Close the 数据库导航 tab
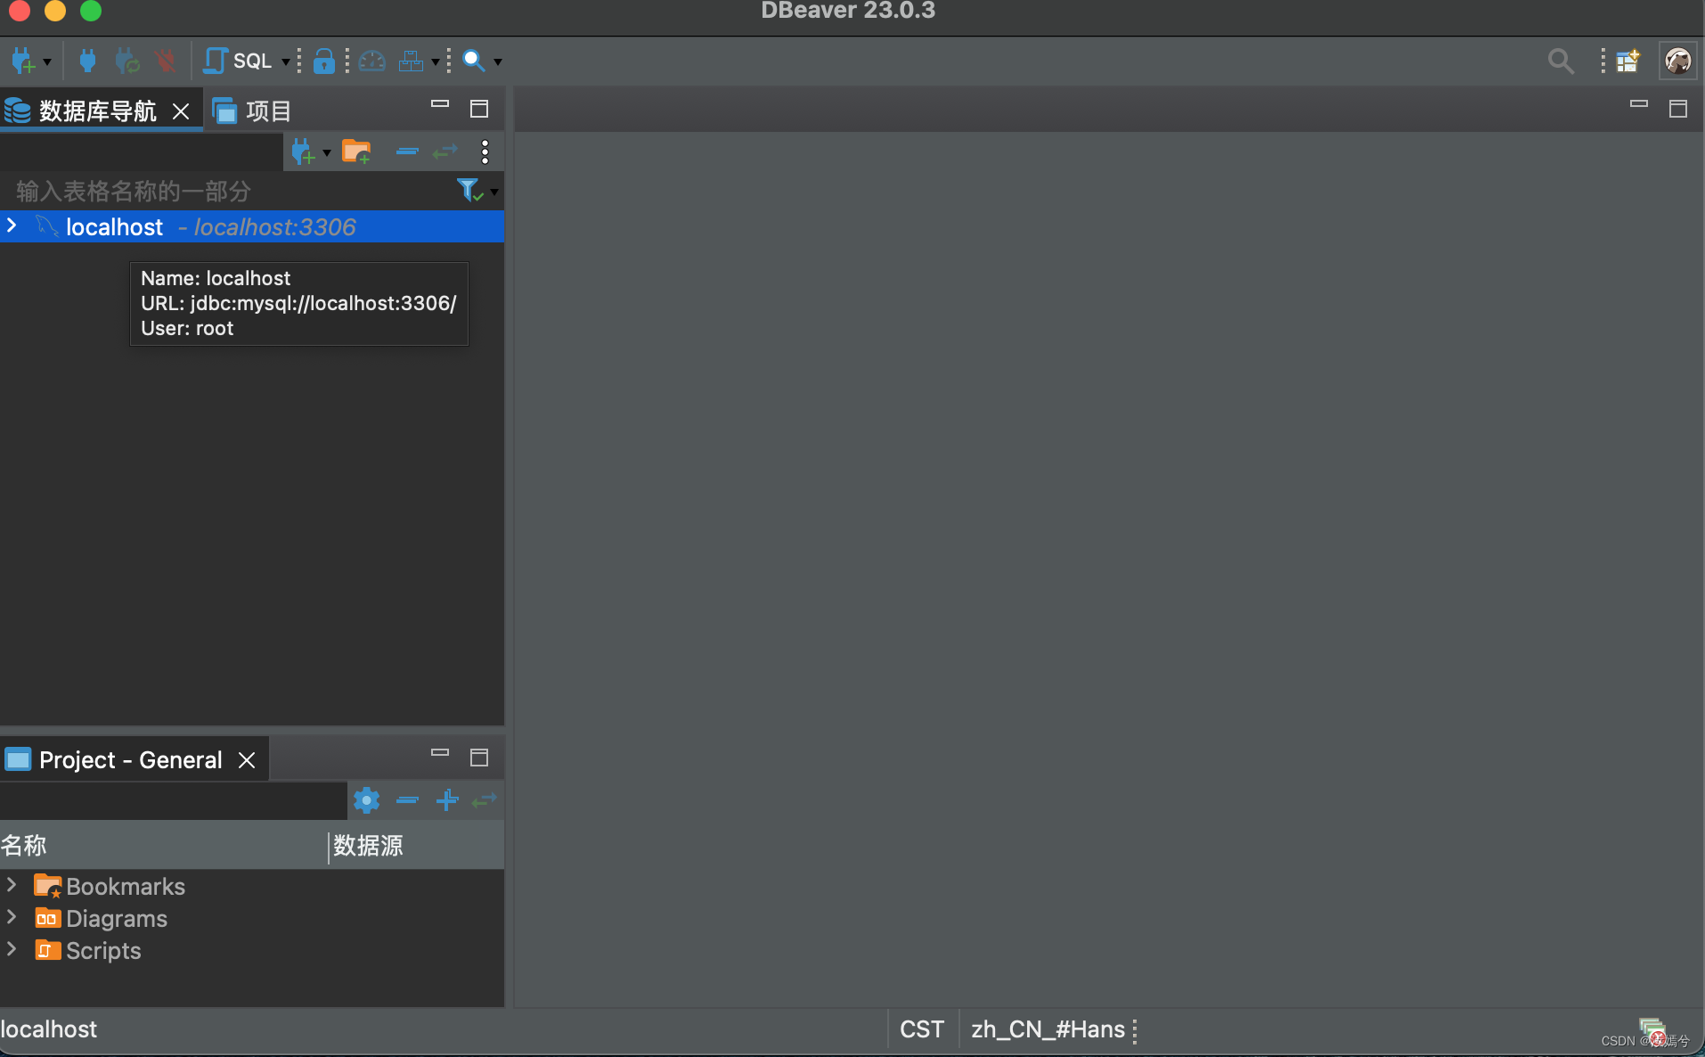This screenshot has height=1057, width=1705. [181, 111]
